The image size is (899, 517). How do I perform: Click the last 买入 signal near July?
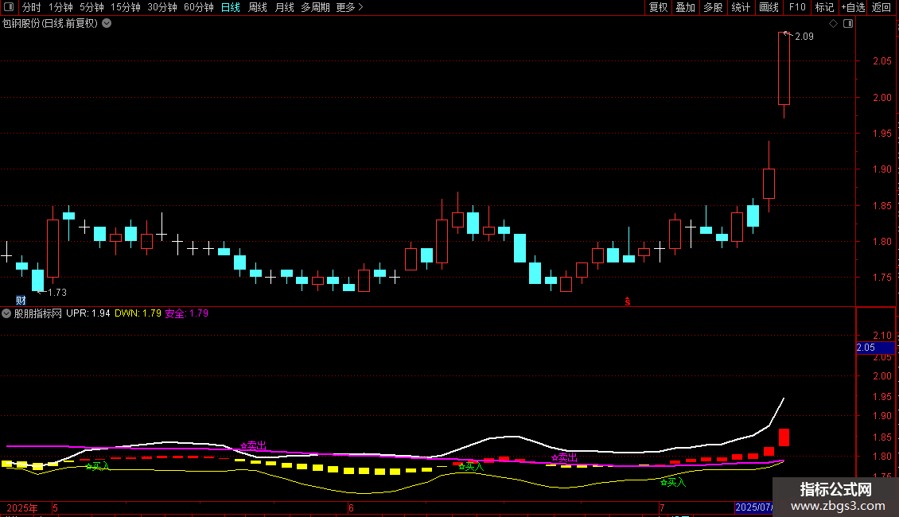[673, 482]
